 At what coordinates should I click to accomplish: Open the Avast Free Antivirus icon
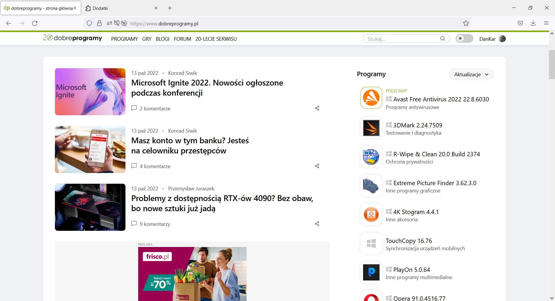tap(371, 98)
